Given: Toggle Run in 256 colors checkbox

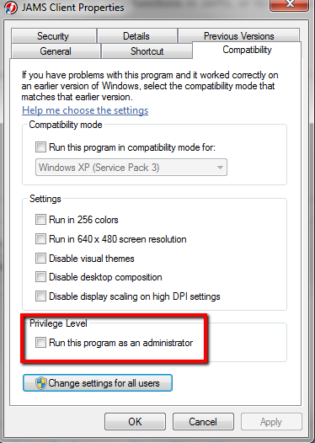Looking at the screenshot, I should coord(40,220).
